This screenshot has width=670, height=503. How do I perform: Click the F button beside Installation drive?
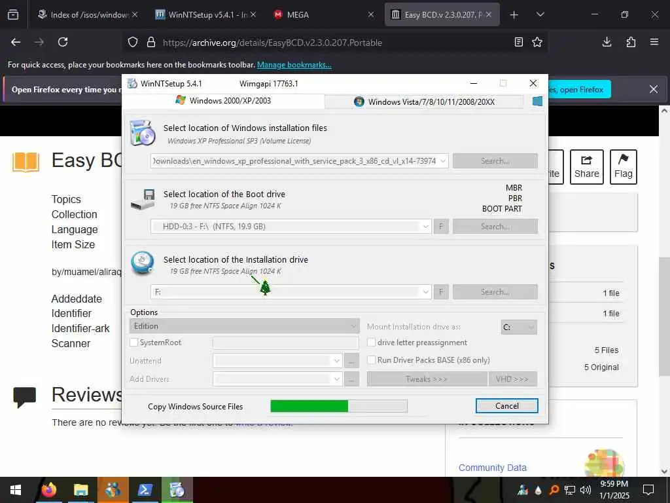point(441,291)
